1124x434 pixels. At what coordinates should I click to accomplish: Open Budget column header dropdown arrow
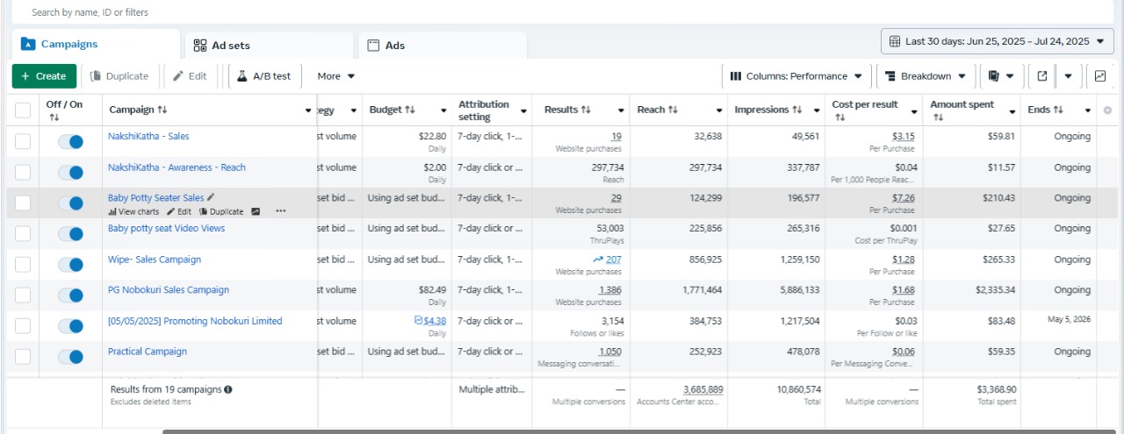(x=442, y=110)
